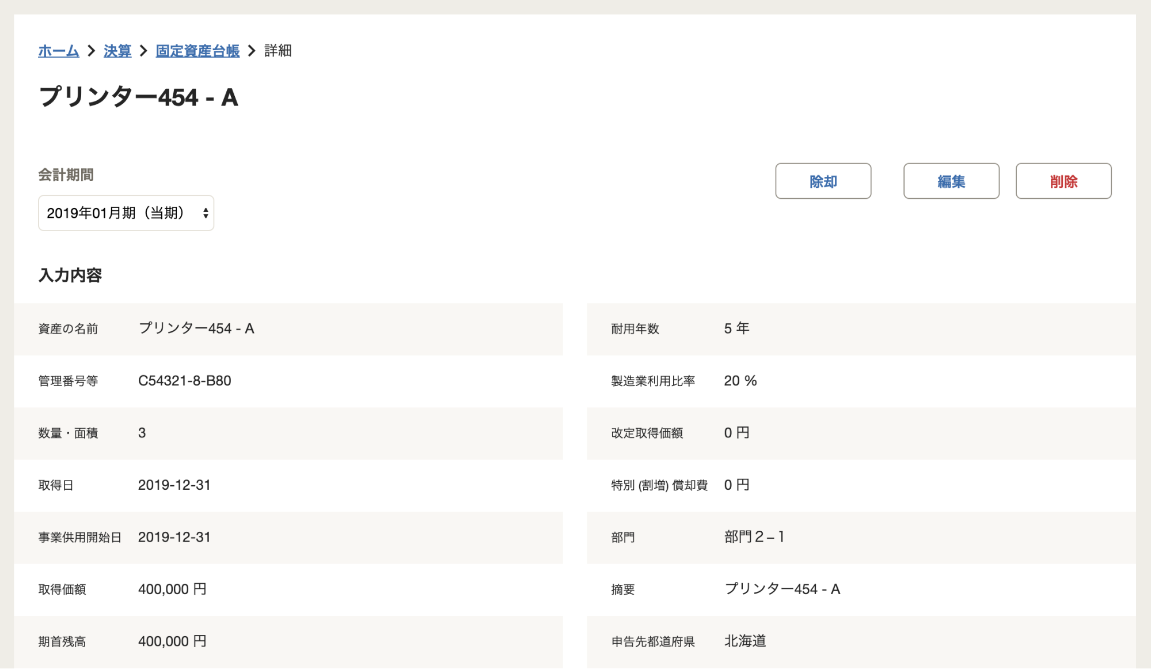
Task: Click the chevron icon before 詳細
Action: pos(252,51)
